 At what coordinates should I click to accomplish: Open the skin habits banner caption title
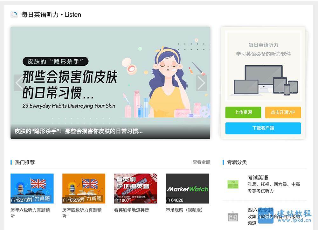click(79, 131)
